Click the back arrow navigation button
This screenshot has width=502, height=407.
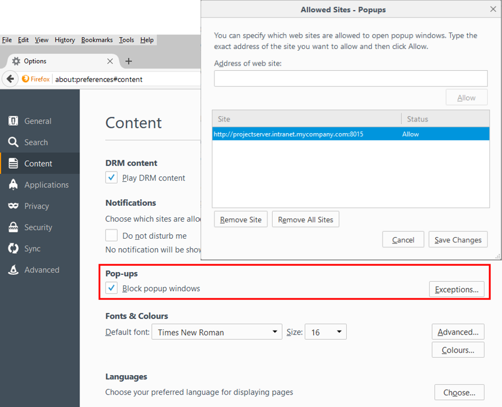pos(10,79)
